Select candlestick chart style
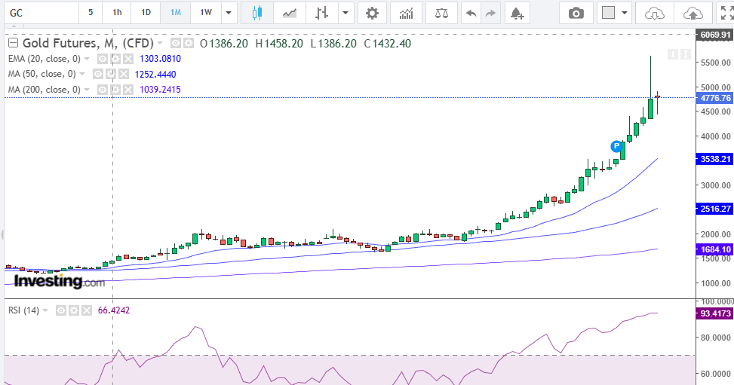734x385 pixels. (257, 13)
